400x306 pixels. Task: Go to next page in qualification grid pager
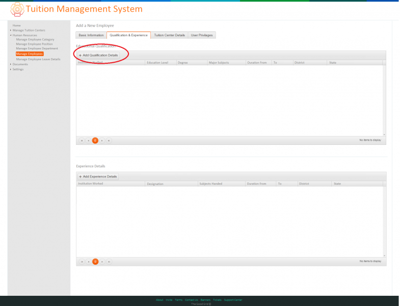pyautogui.click(x=102, y=140)
